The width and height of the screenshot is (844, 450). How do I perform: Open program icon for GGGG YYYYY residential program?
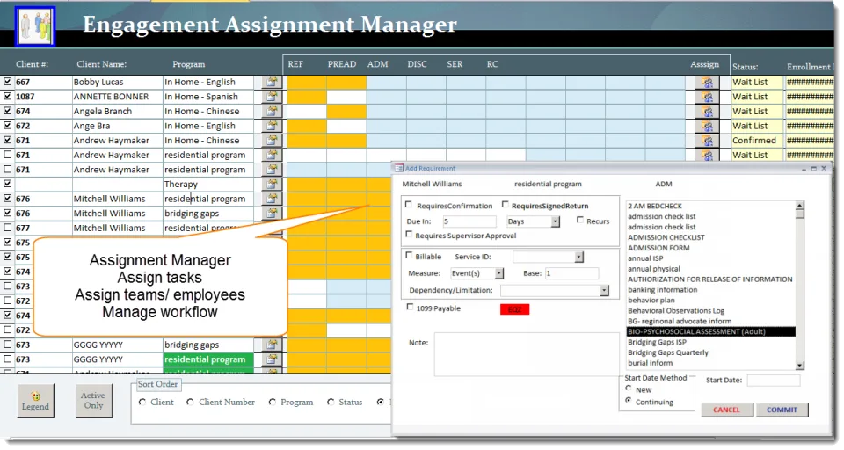point(272,359)
